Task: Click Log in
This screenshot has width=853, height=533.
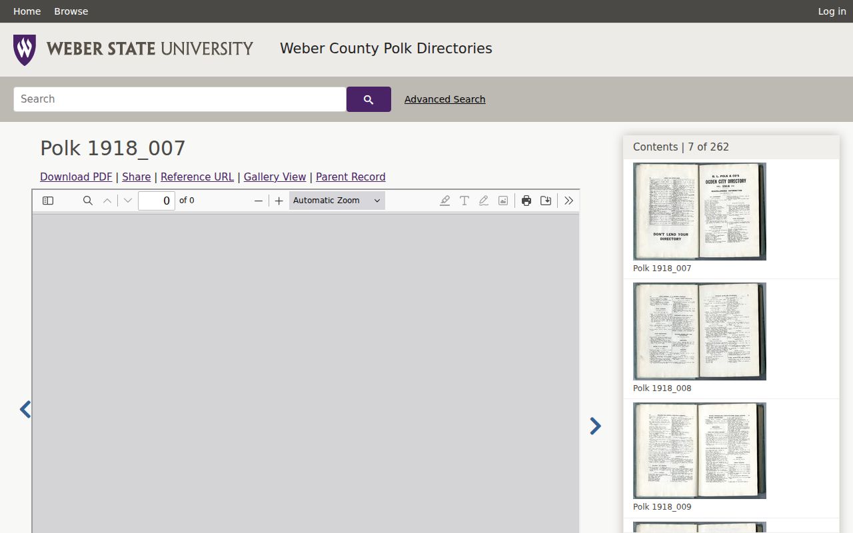Action: (832, 11)
